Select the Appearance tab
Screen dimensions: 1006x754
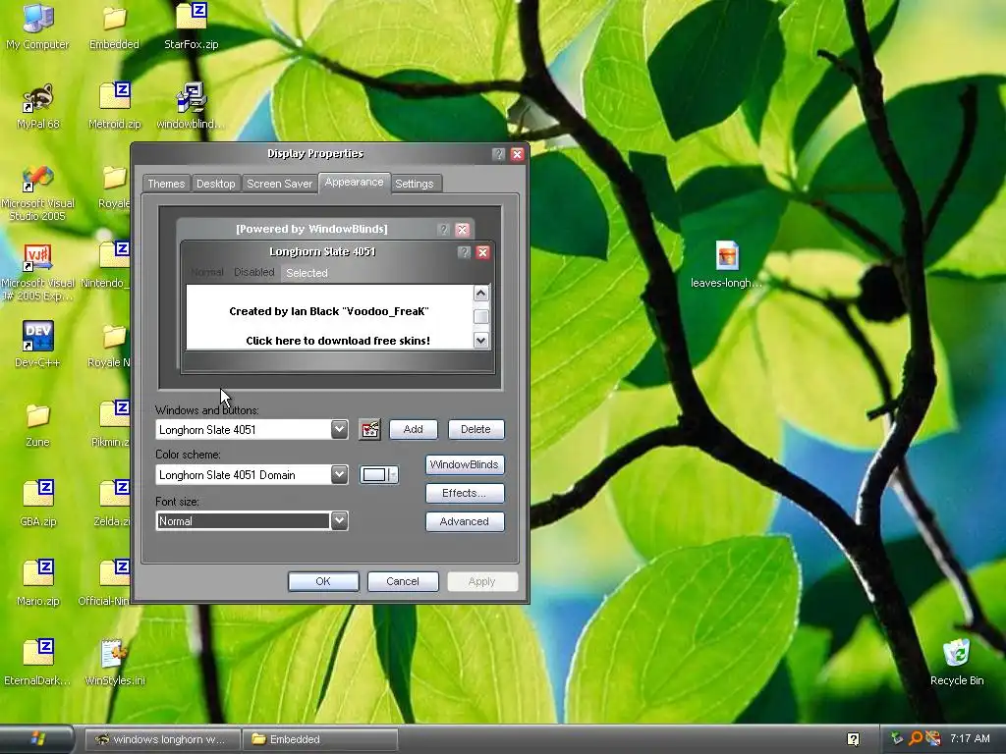(x=354, y=182)
